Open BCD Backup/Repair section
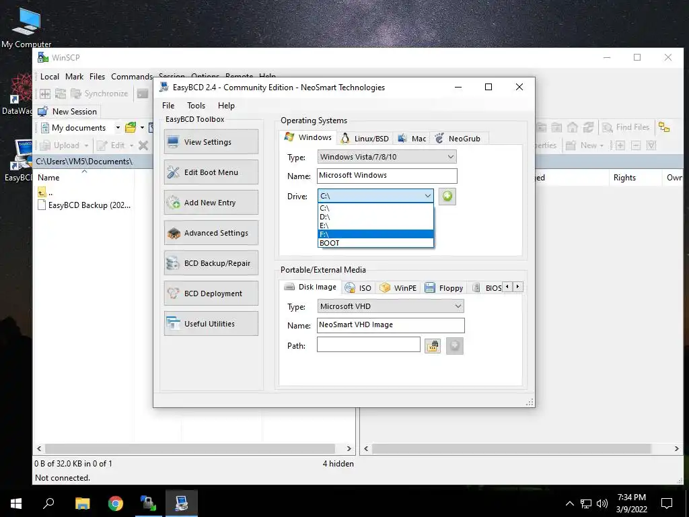Viewport: 689px width, 517px height. click(211, 263)
